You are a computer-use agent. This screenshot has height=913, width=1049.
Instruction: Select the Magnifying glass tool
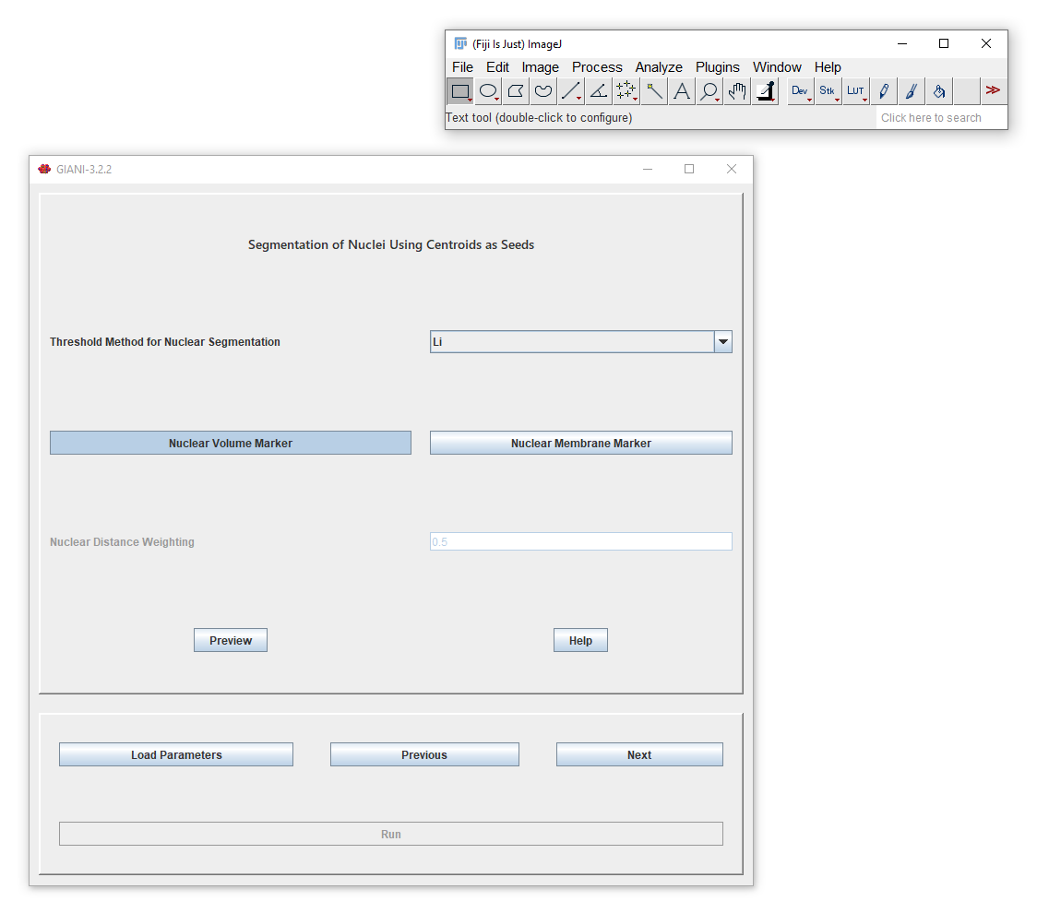[x=709, y=91]
